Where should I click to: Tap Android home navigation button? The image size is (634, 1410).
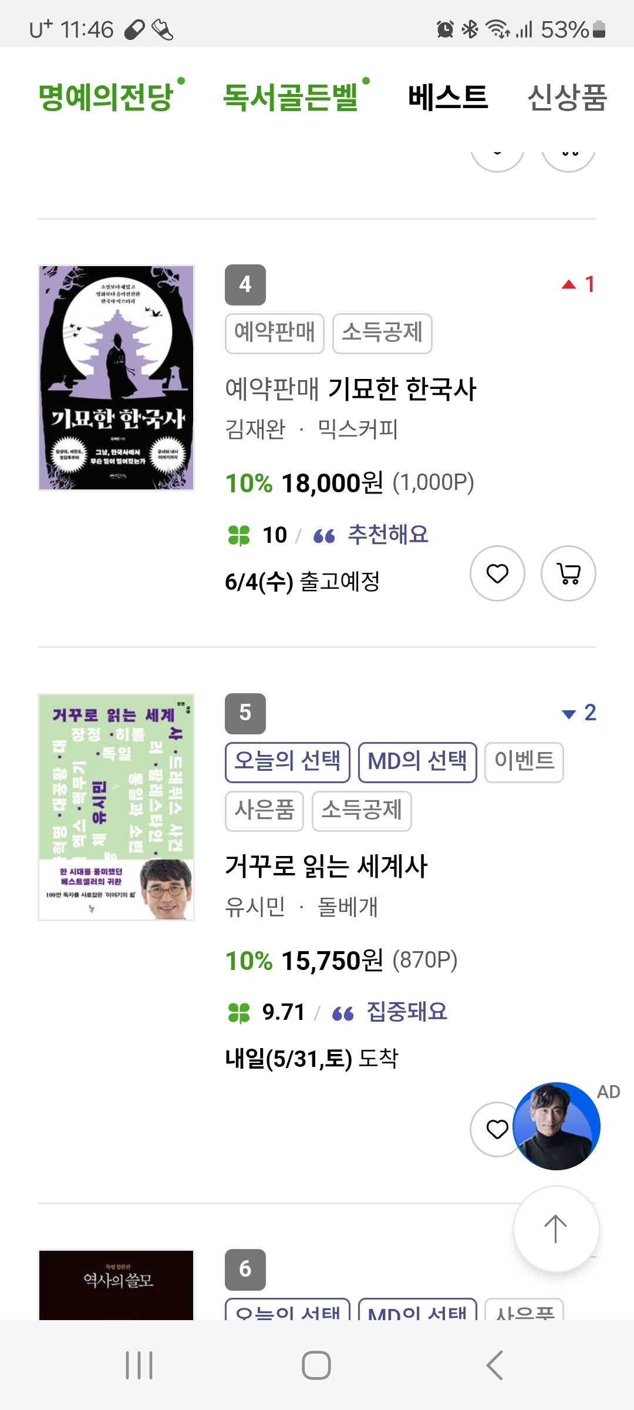(316, 1365)
